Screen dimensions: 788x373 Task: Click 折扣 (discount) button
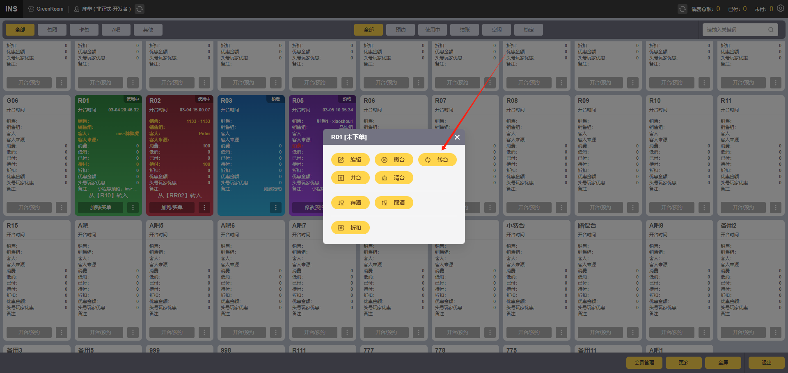click(350, 228)
